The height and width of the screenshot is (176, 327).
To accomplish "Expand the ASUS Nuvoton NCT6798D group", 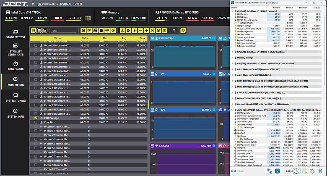I will point(232,69).
